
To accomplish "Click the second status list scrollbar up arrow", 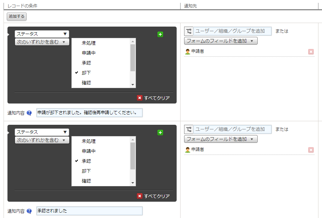I will point(133,140).
